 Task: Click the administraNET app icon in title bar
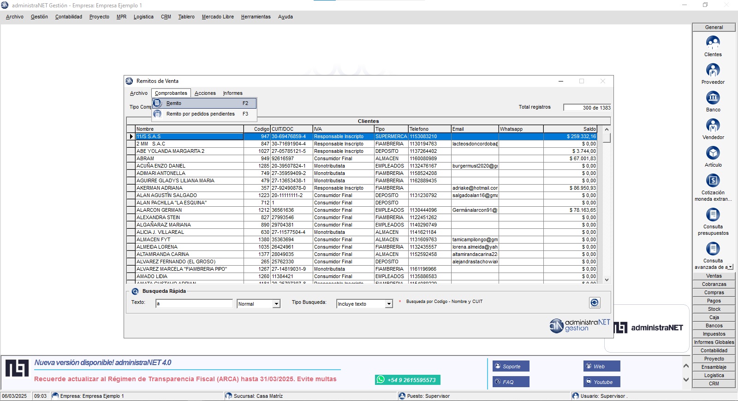(5, 5)
